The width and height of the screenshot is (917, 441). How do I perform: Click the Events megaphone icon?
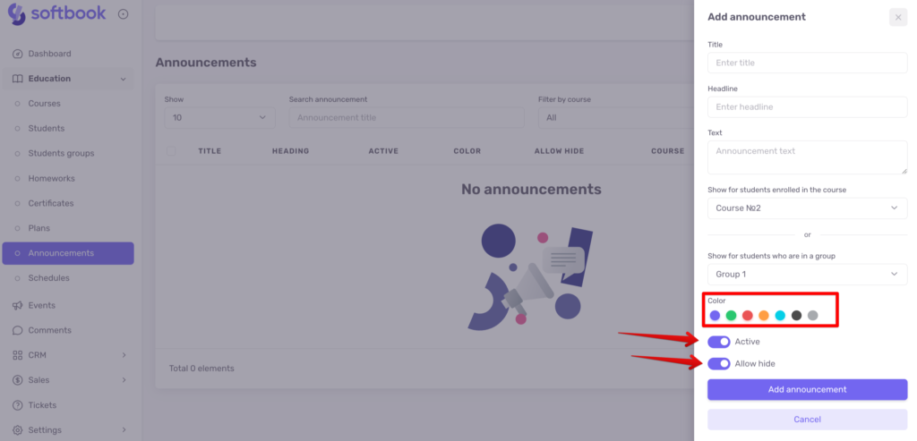pos(18,306)
